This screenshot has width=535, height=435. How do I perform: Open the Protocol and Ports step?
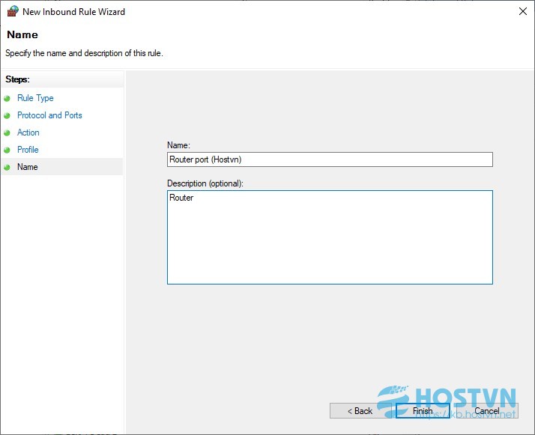click(x=49, y=115)
